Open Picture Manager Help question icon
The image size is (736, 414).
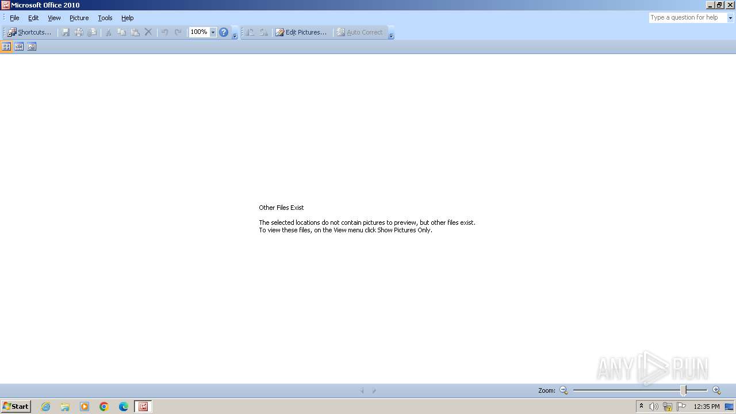(x=224, y=32)
